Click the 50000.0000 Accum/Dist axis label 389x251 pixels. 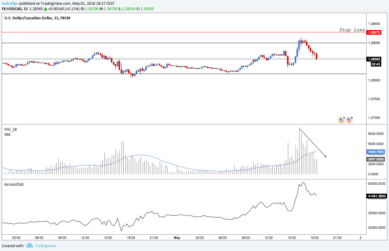pos(376,184)
